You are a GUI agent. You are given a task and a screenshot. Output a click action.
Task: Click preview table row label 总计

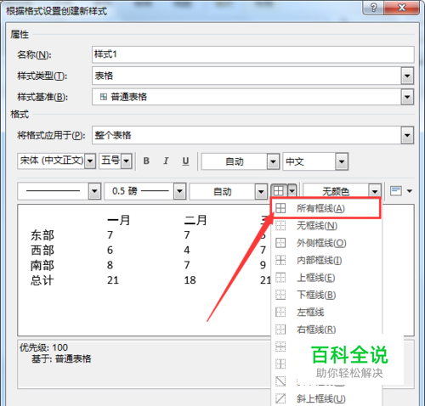pos(42,280)
